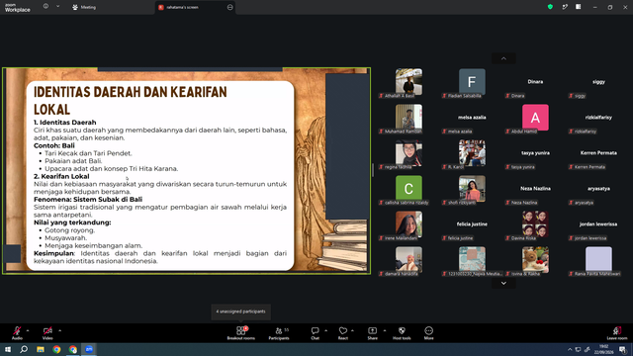The height and width of the screenshot is (356, 633).
Task: Click the Zoom app icon in taskbar
Action: pyautogui.click(x=89, y=349)
